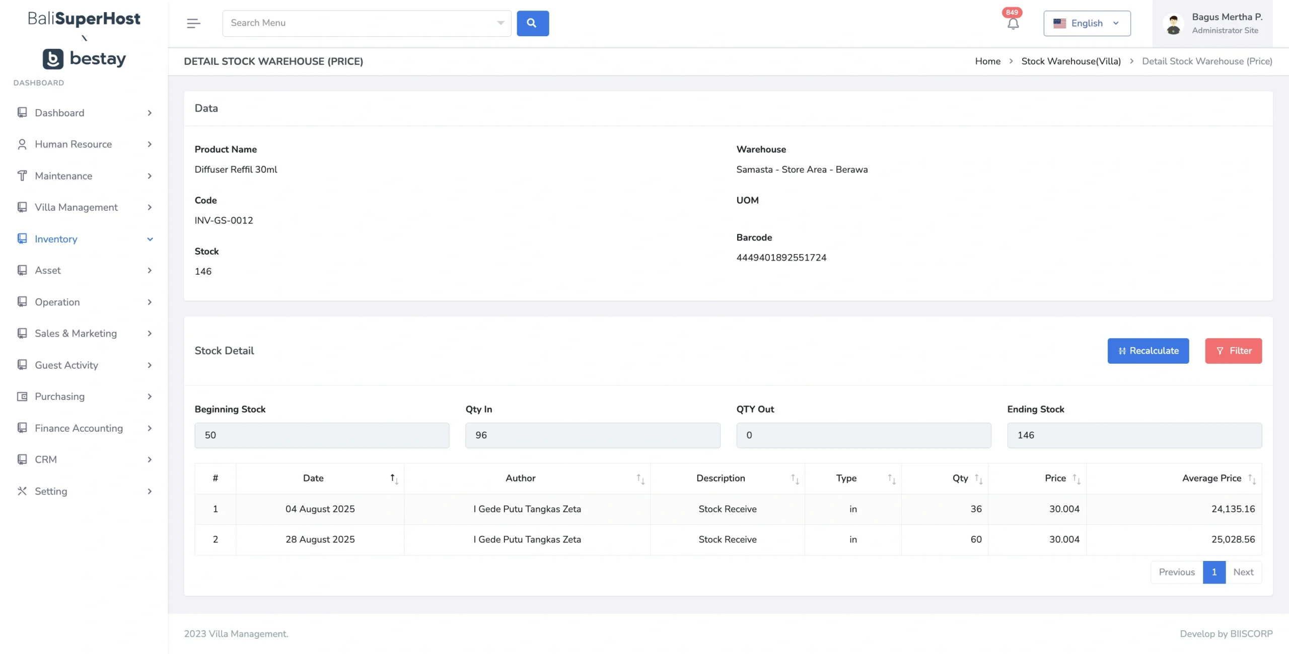This screenshot has height=654, width=1289.
Task: Click the Guest Activity sidebar icon
Action: (22, 365)
